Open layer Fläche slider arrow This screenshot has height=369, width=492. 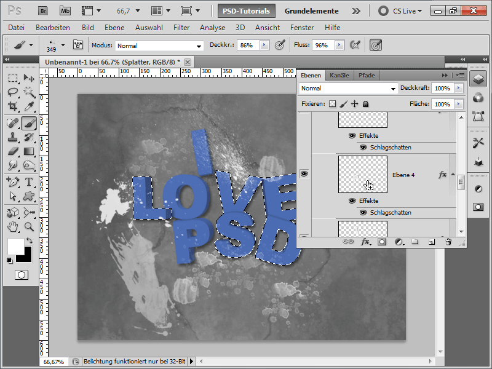pos(459,104)
